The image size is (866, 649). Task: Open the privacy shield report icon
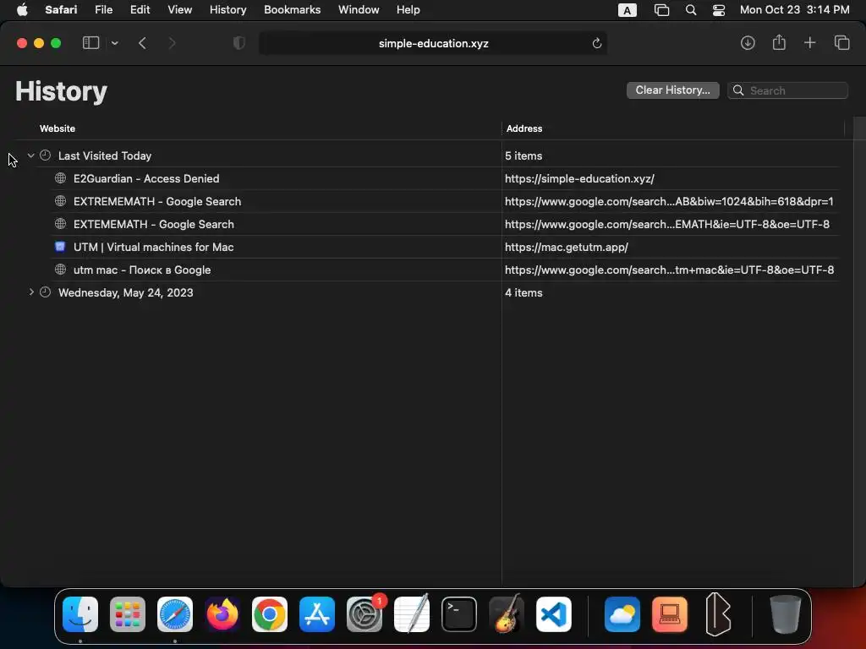pos(239,43)
